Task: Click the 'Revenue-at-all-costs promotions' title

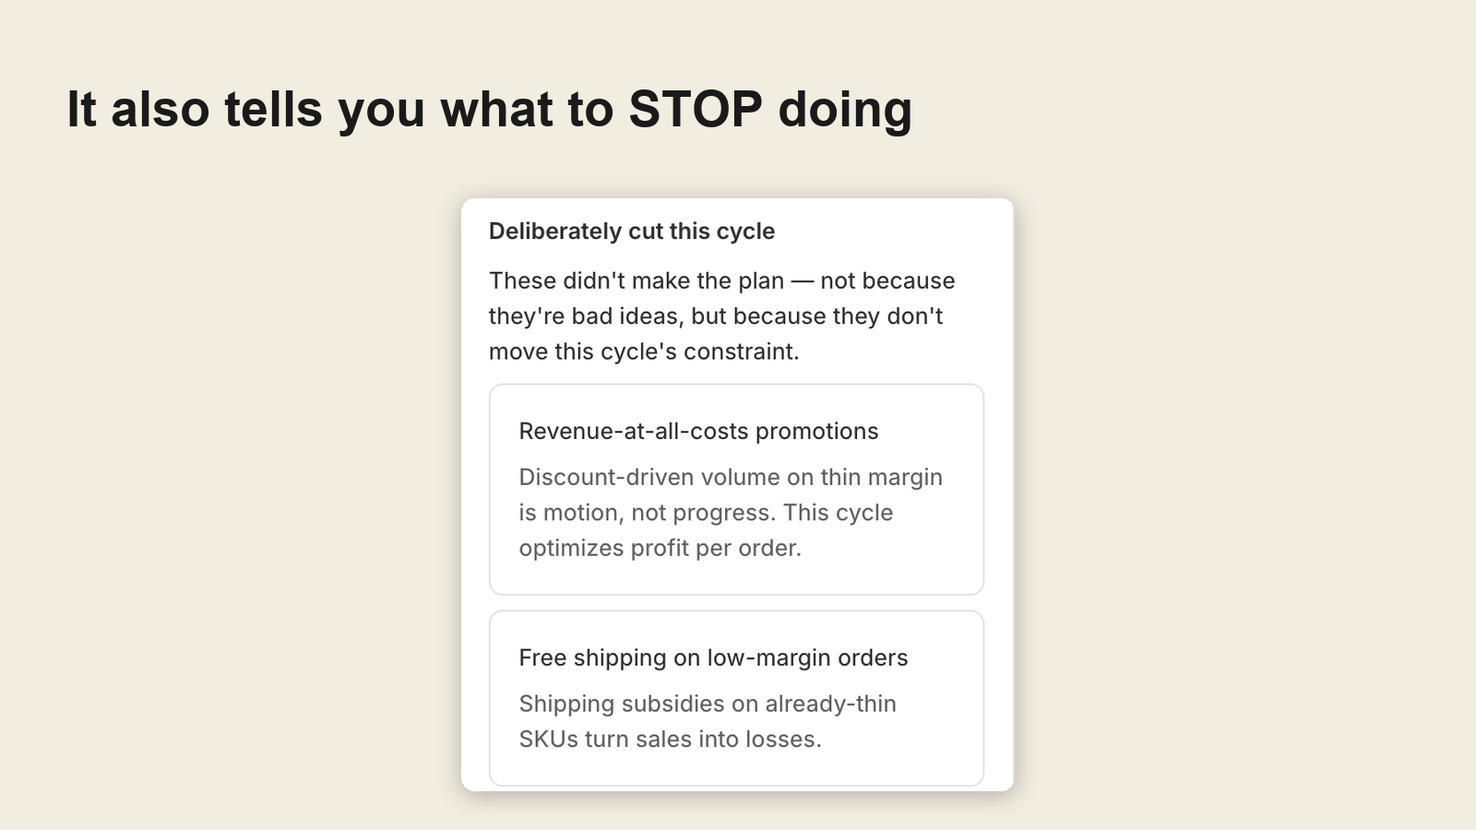Action: [698, 431]
